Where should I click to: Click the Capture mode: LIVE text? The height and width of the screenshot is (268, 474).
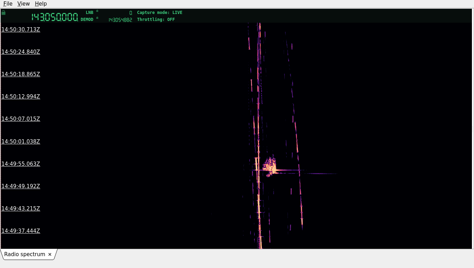(160, 13)
